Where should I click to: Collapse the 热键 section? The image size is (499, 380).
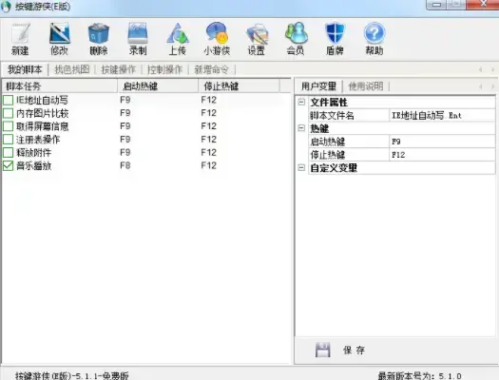pyautogui.click(x=301, y=128)
